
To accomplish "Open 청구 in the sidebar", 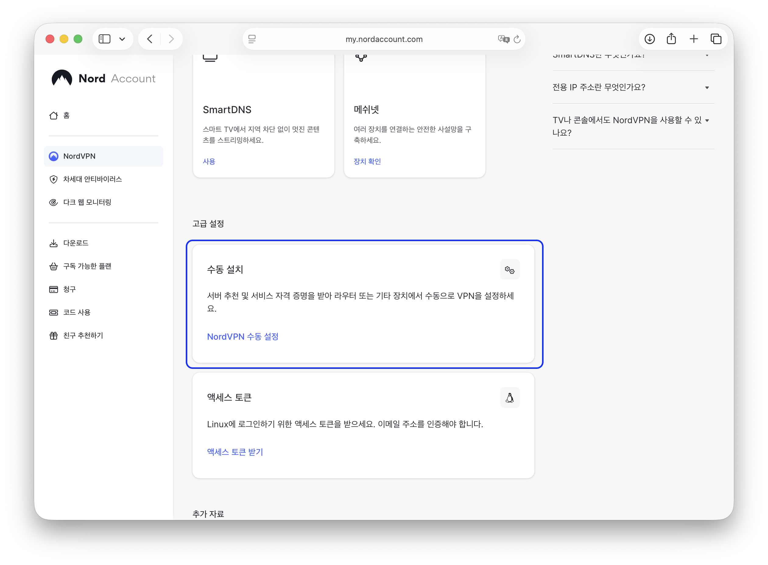I will (104, 289).
